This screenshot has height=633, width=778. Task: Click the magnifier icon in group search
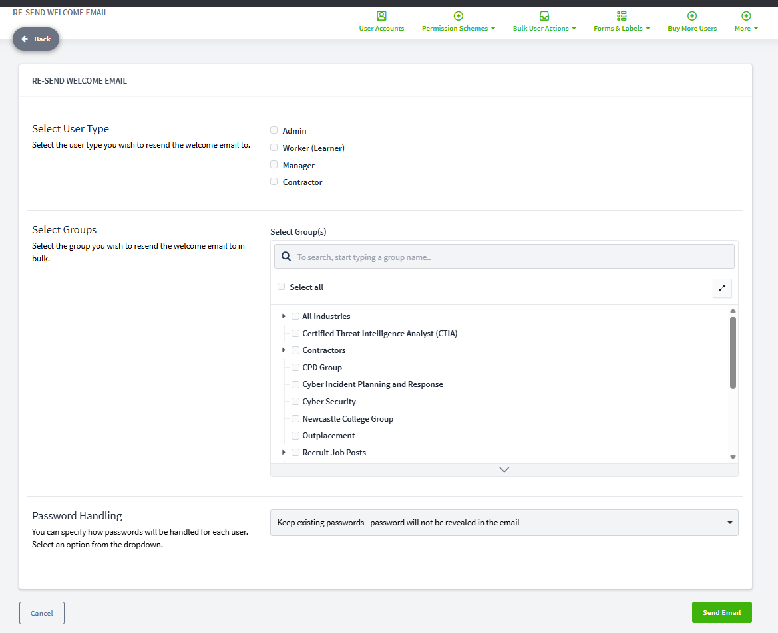(x=286, y=256)
